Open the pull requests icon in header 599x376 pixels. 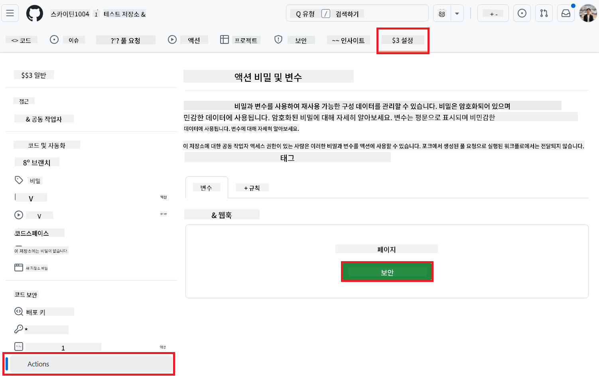pos(544,14)
